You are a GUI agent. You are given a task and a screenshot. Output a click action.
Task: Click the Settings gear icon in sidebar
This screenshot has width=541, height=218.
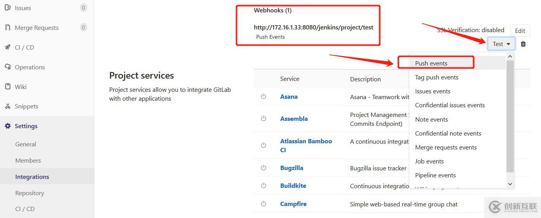[8, 126]
